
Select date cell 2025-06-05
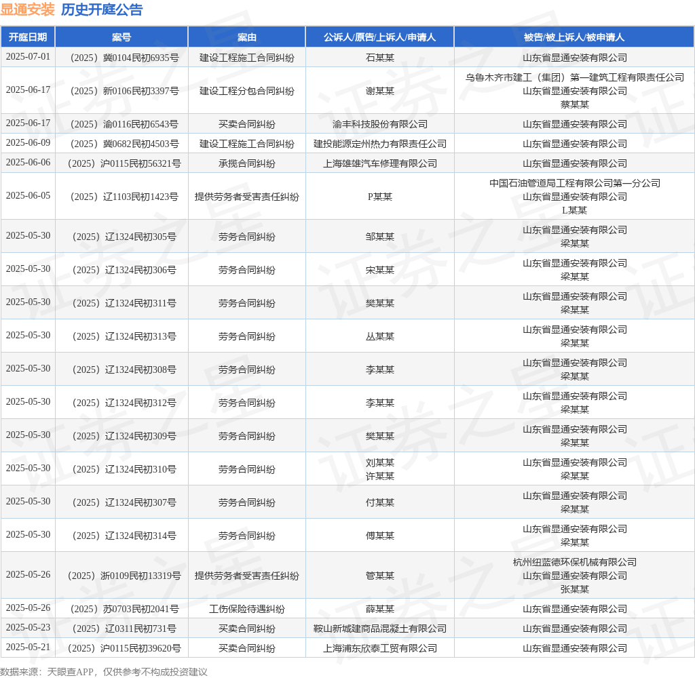click(x=28, y=196)
